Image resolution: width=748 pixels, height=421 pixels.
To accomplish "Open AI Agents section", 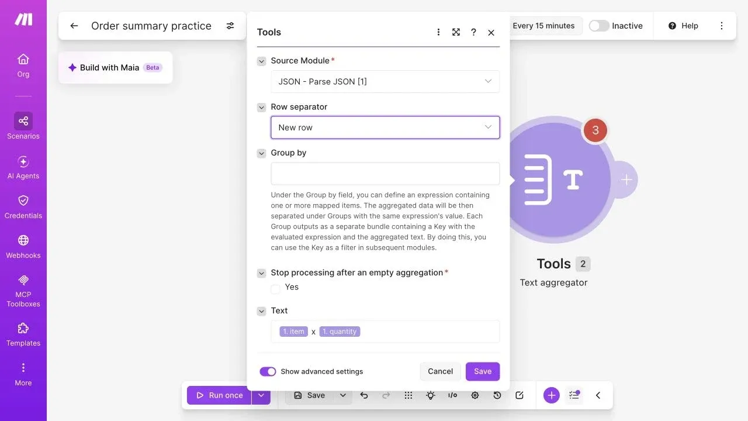I will pyautogui.click(x=23, y=167).
